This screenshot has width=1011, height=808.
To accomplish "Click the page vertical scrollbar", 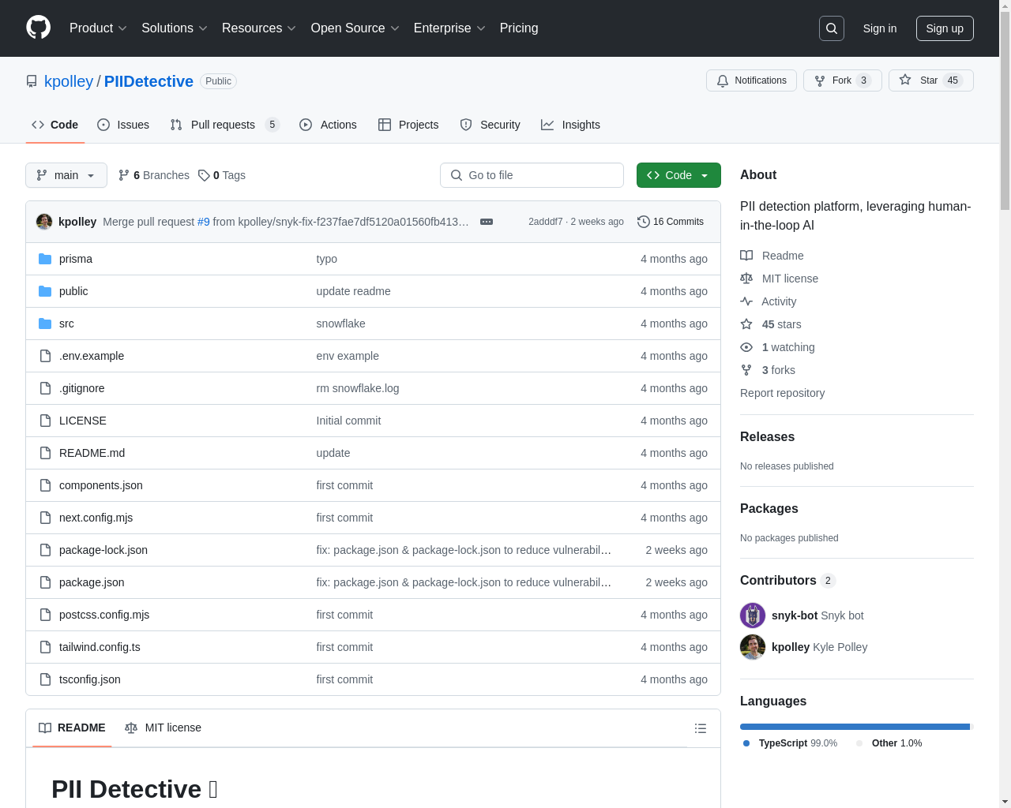I will (1005, 110).
